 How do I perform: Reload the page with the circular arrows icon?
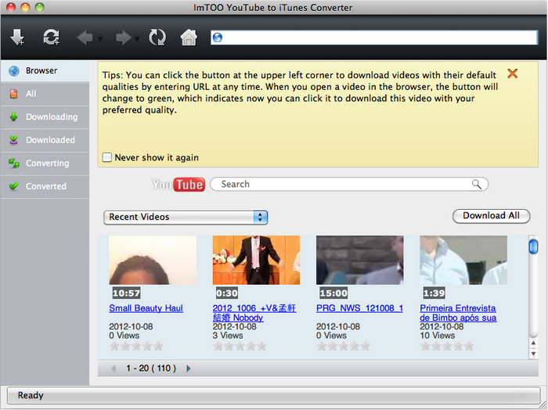(x=157, y=37)
